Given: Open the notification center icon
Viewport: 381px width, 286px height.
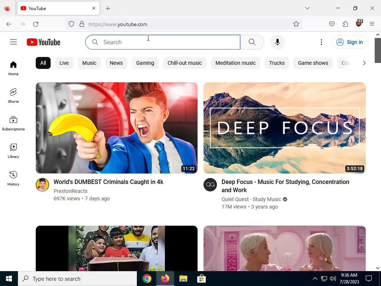Looking at the screenshot, I should [369, 279].
